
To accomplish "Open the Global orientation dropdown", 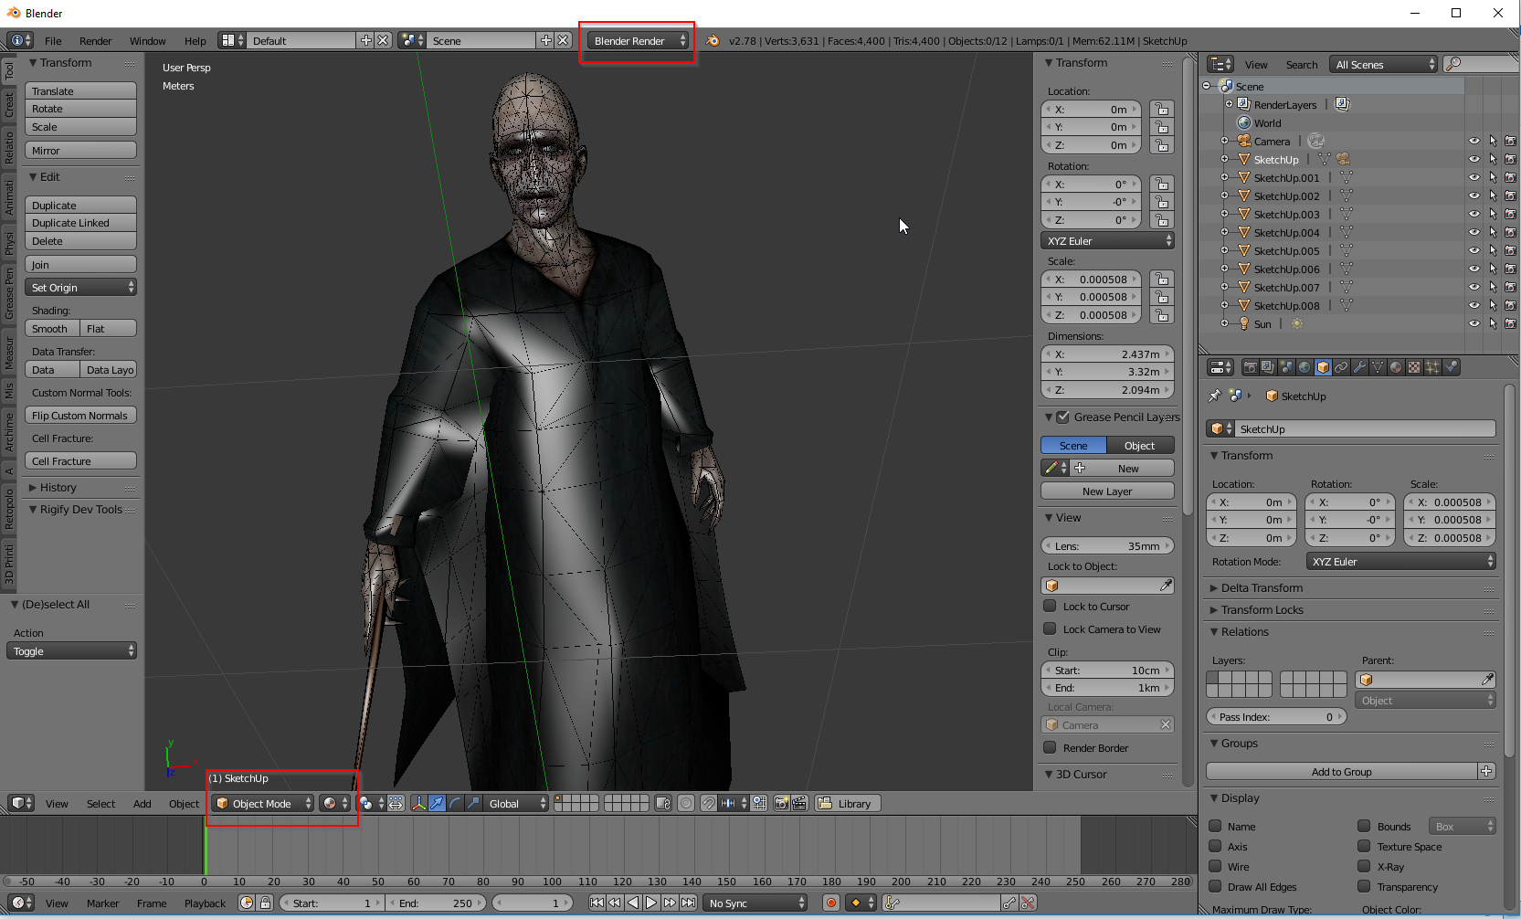I will pyautogui.click(x=516, y=803).
